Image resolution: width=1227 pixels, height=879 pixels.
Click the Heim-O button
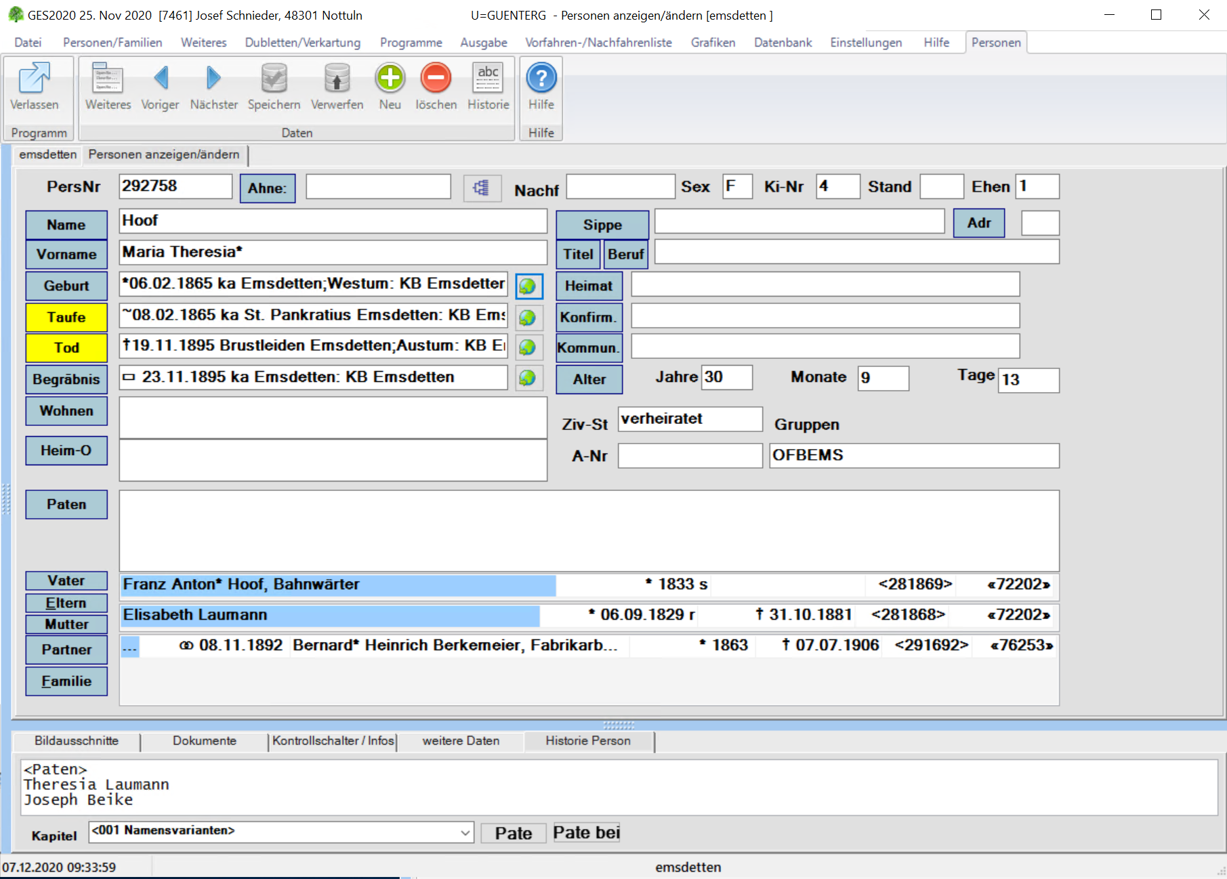[66, 450]
